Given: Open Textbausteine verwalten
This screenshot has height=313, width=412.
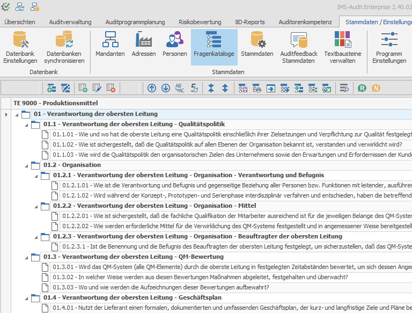Looking at the screenshot, I should 343,47.
